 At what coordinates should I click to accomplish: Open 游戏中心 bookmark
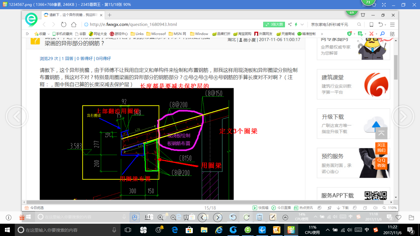[x=119, y=34]
